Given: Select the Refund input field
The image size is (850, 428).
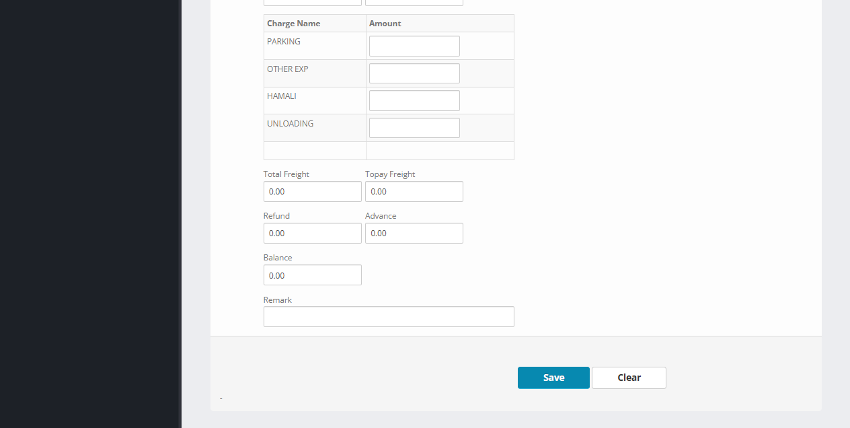Looking at the screenshot, I should (x=312, y=234).
